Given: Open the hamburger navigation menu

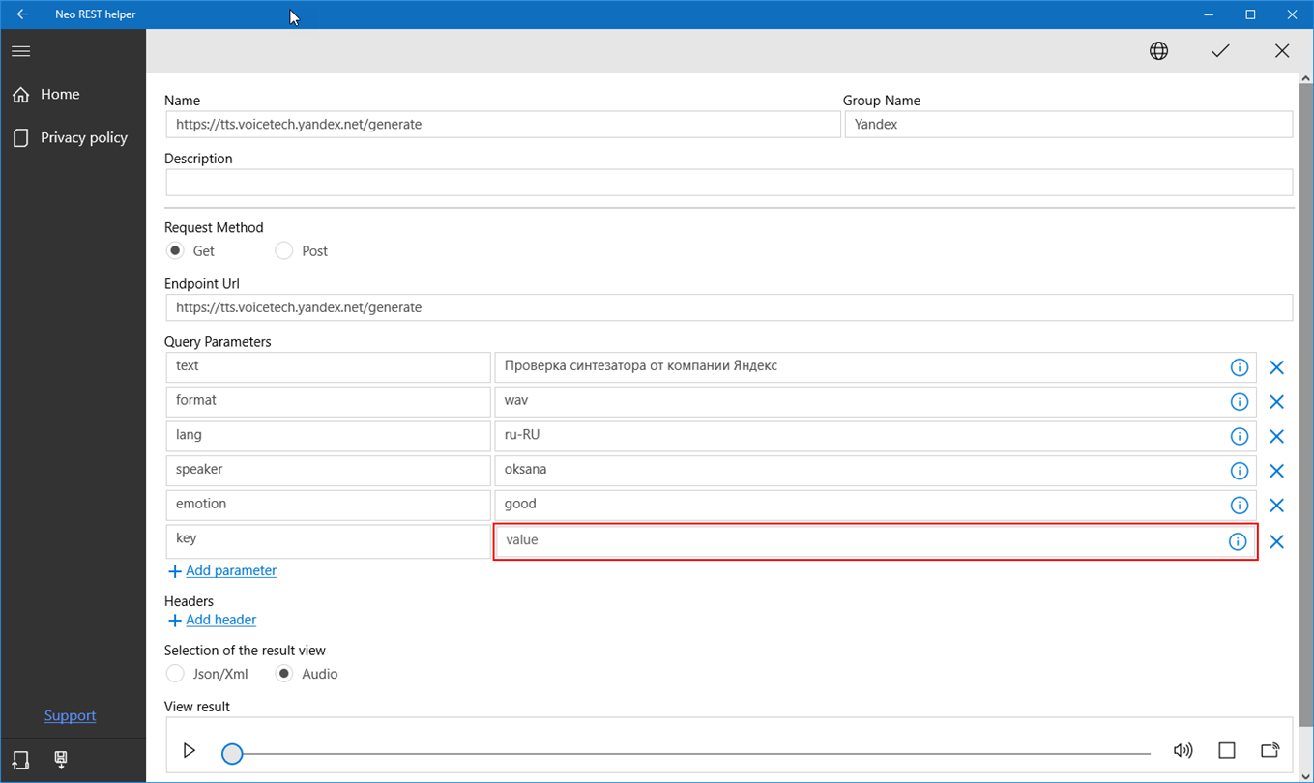Looking at the screenshot, I should (20, 51).
